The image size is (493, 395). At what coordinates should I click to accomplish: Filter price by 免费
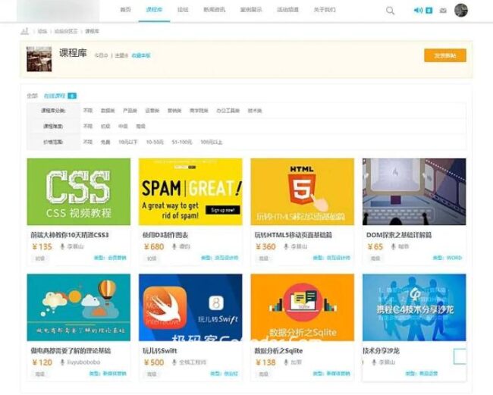coord(105,142)
